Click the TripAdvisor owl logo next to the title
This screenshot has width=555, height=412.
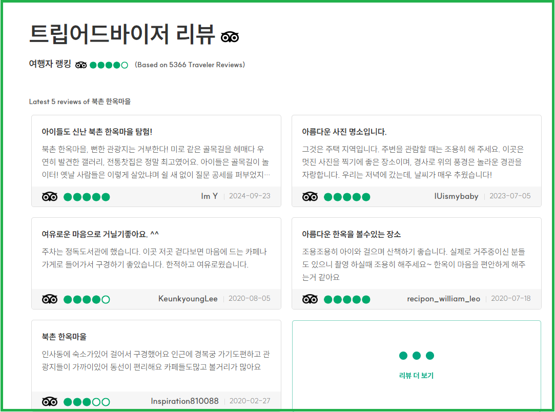click(230, 36)
